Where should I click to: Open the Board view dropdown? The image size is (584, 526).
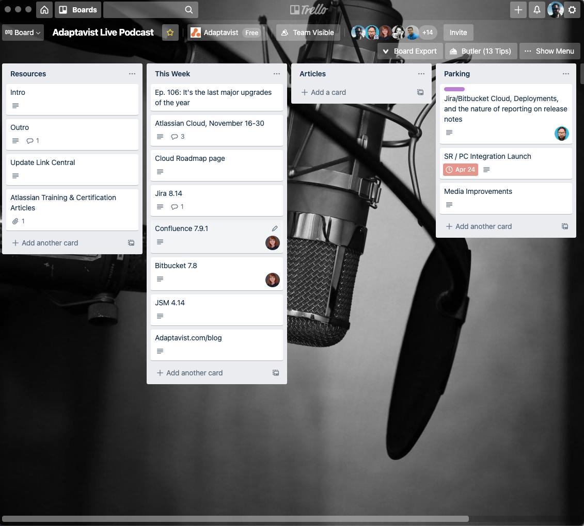pos(23,32)
